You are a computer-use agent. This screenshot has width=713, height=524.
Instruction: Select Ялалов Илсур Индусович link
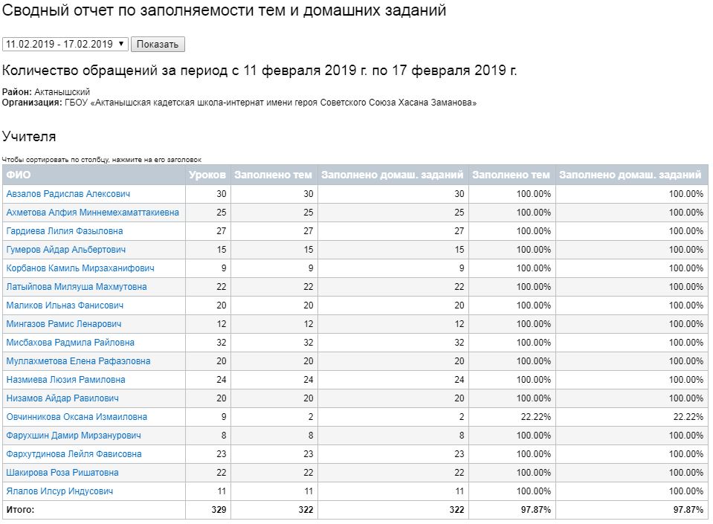pos(59,491)
